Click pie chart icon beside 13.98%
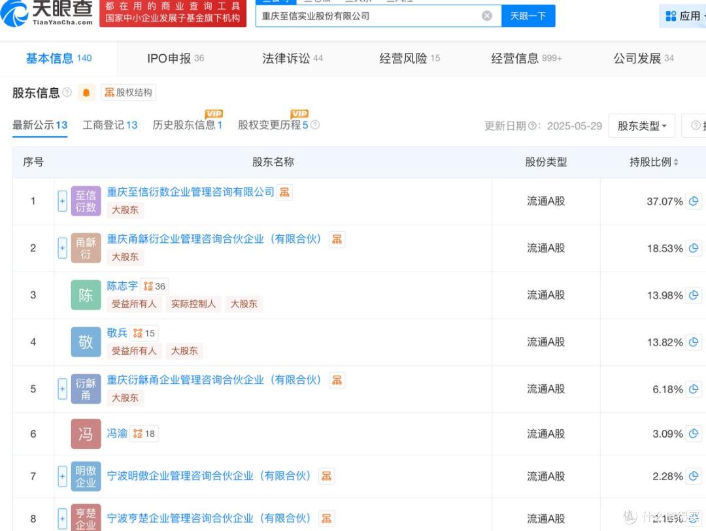Image resolution: width=706 pixels, height=531 pixels. click(694, 295)
